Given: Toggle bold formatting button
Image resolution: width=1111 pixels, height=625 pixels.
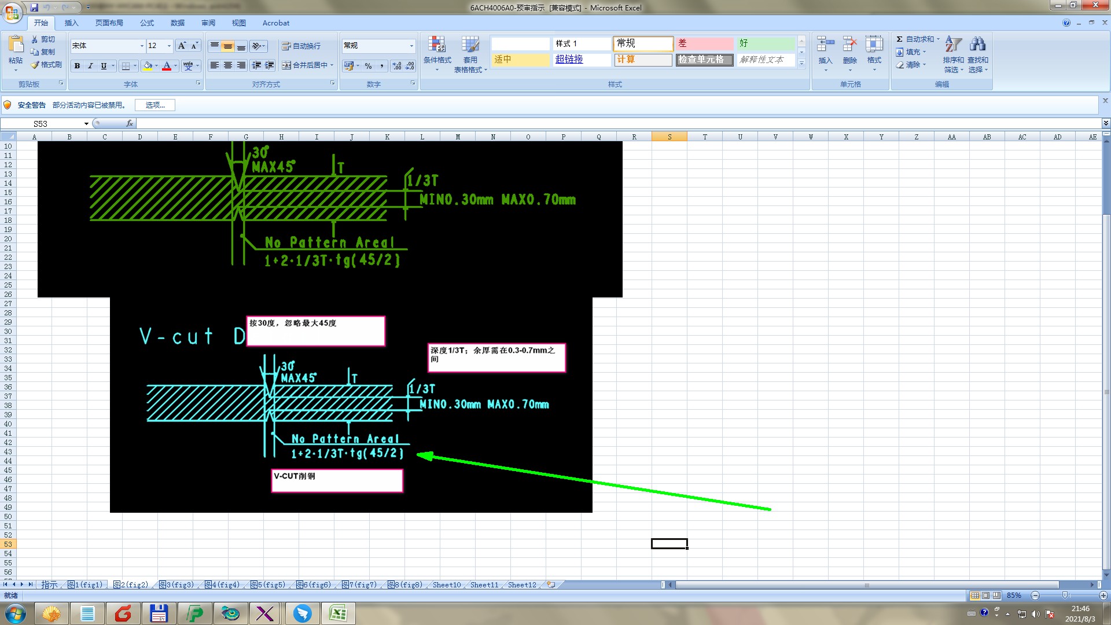Looking at the screenshot, I should click(77, 66).
